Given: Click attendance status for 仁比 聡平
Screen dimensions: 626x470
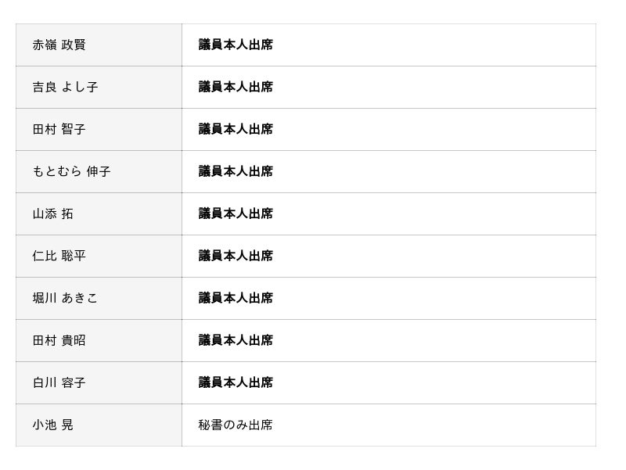Looking at the screenshot, I should point(236,257).
